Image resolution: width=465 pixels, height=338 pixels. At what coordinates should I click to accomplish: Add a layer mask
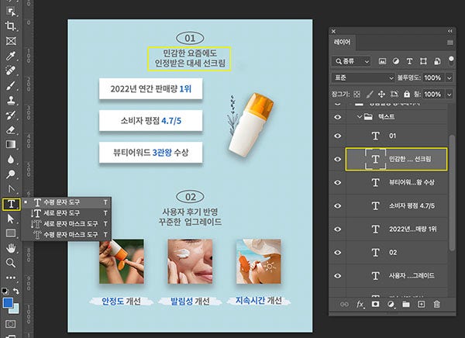[375, 304]
